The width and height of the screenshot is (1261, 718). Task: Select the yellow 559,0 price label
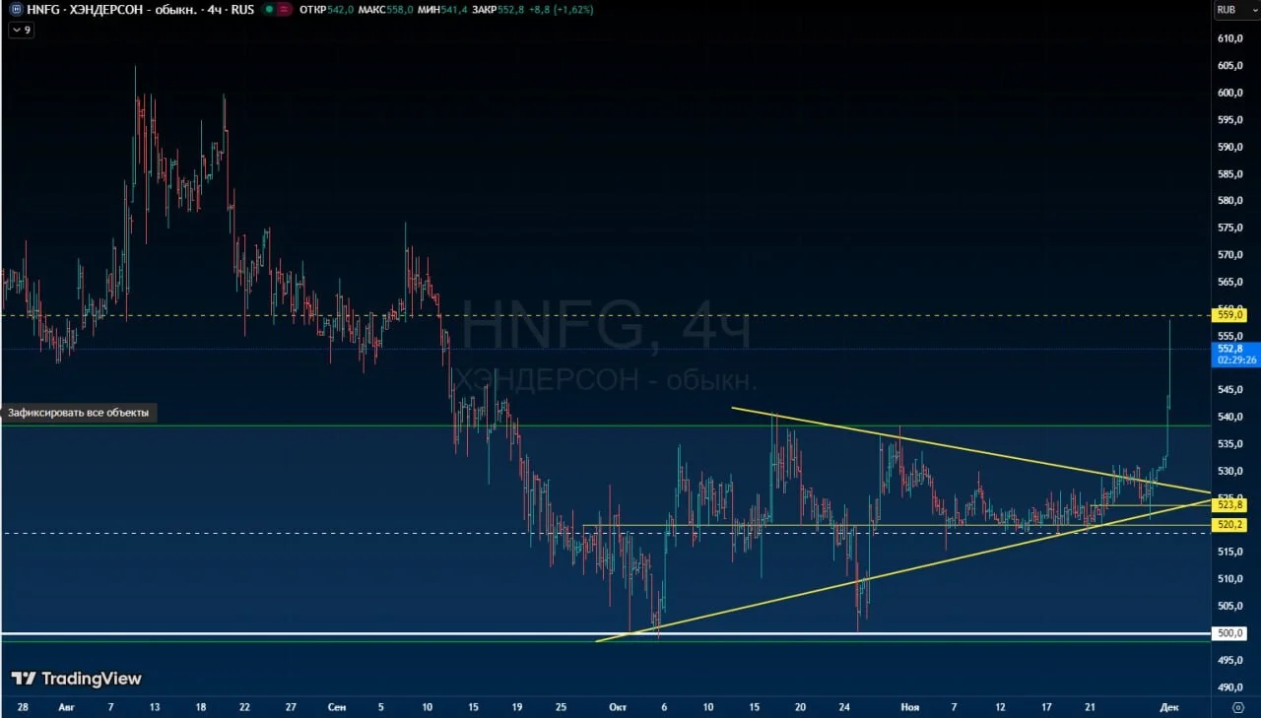(x=1231, y=315)
